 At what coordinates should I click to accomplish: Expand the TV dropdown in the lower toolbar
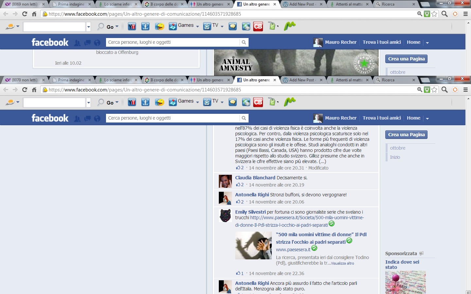222,102
